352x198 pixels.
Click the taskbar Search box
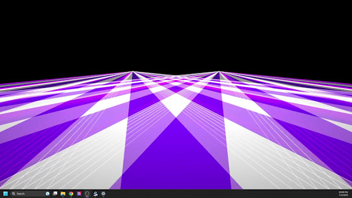(30, 193)
